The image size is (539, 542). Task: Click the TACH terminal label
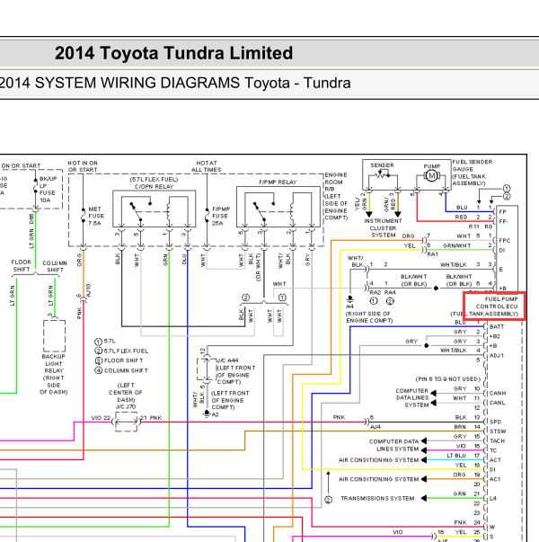[x=497, y=441]
